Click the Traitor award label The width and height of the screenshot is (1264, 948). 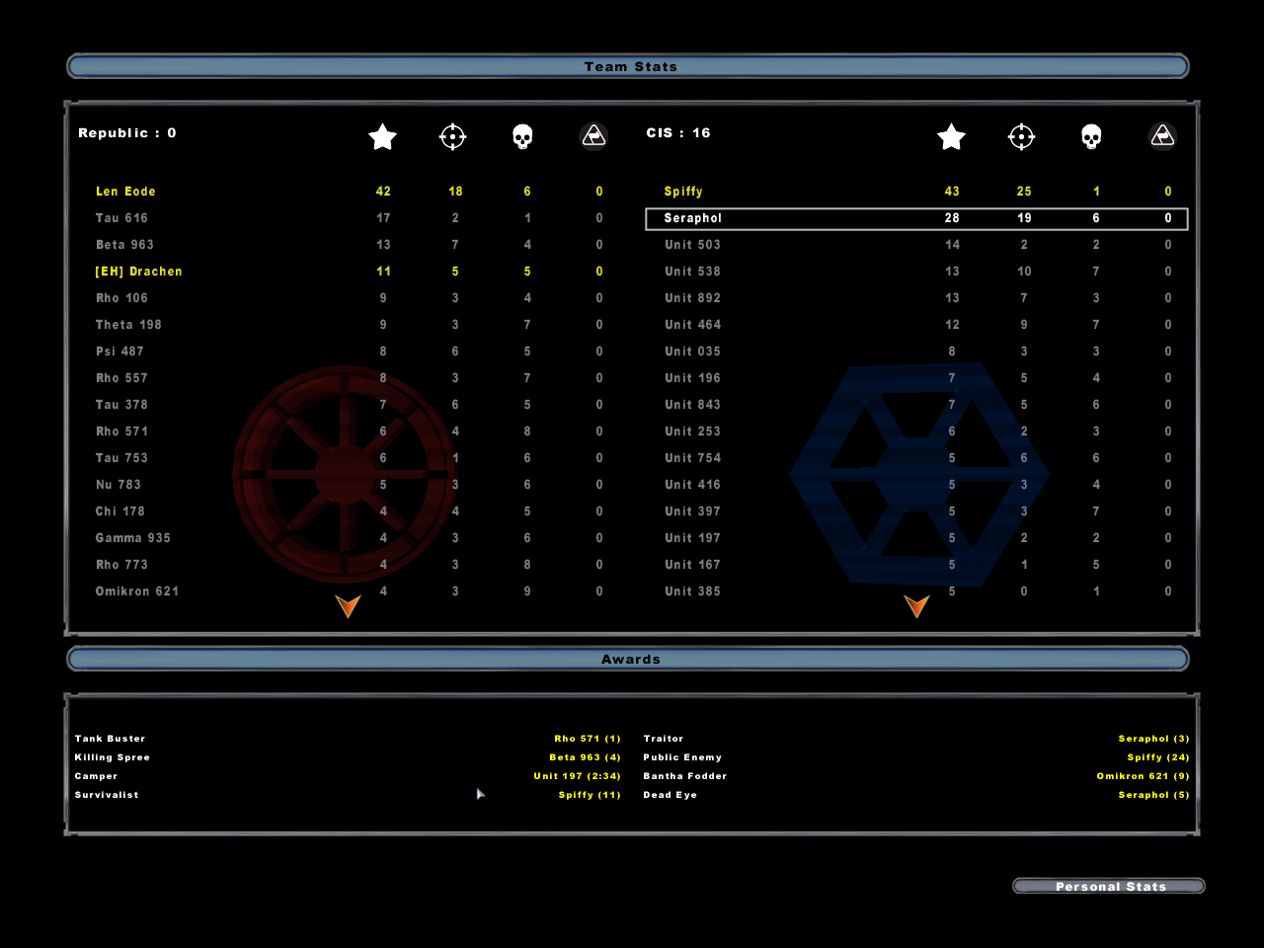[664, 739]
